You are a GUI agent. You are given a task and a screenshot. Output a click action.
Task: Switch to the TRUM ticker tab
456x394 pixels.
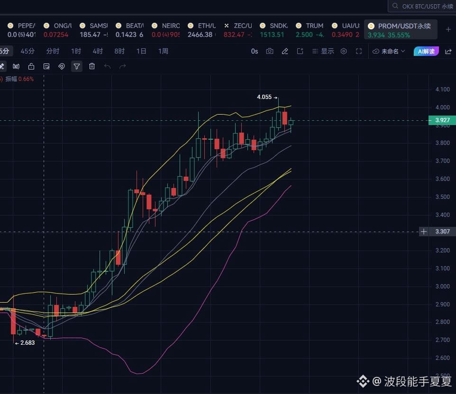tap(310, 30)
